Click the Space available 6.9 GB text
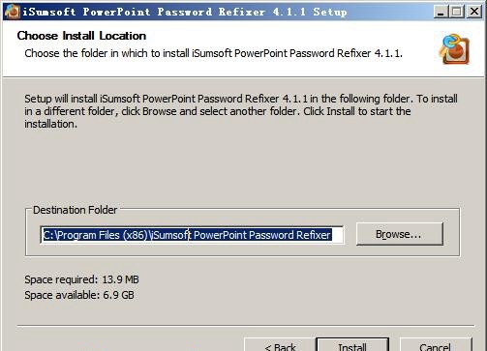Image resolution: width=487 pixels, height=351 pixels. tap(79, 295)
